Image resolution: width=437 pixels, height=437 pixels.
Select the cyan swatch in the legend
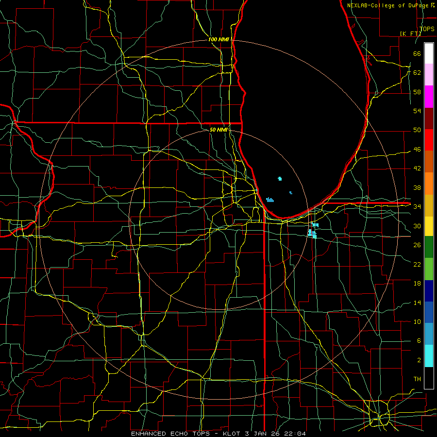pos(429,356)
